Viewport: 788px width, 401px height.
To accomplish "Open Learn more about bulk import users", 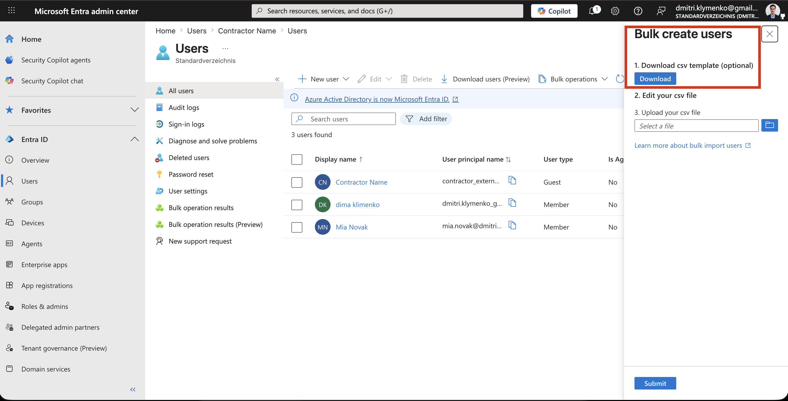I will pos(692,146).
